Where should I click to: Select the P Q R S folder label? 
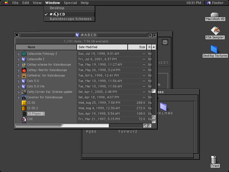91,132
